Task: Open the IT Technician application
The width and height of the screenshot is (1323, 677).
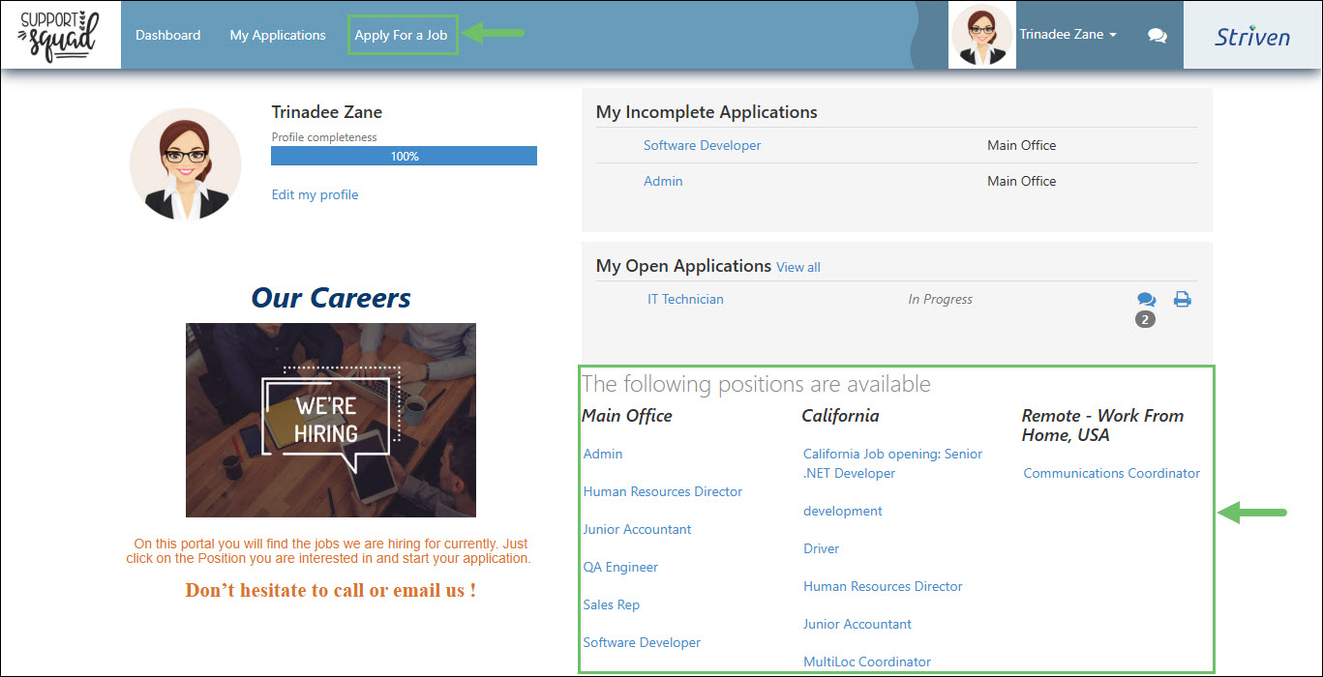Action: [x=685, y=299]
